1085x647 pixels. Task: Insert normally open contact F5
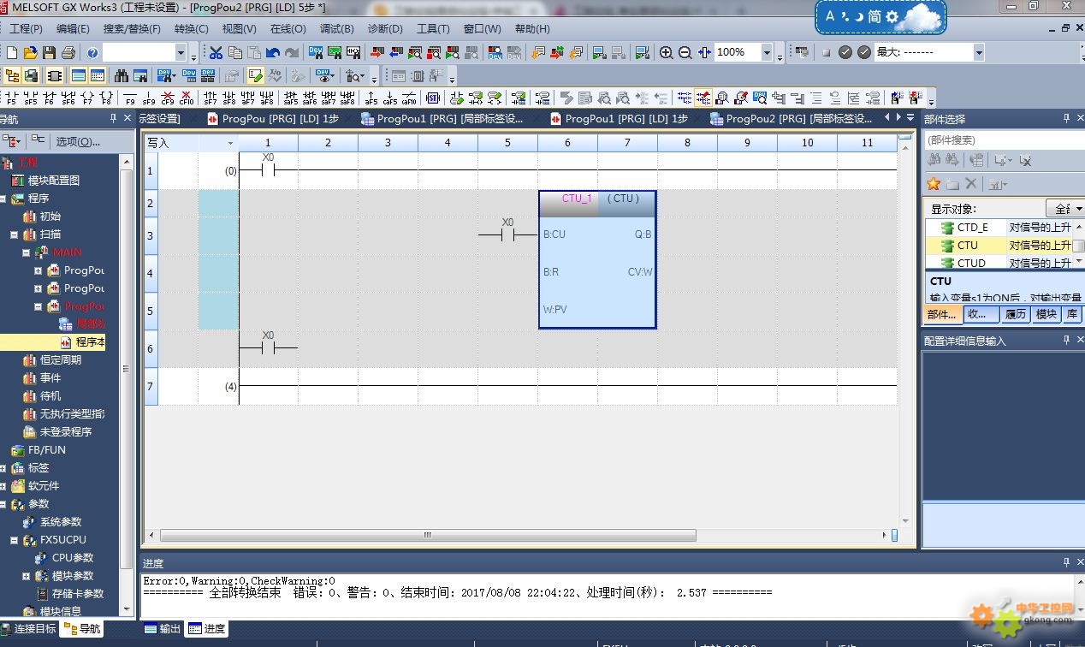(11, 98)
